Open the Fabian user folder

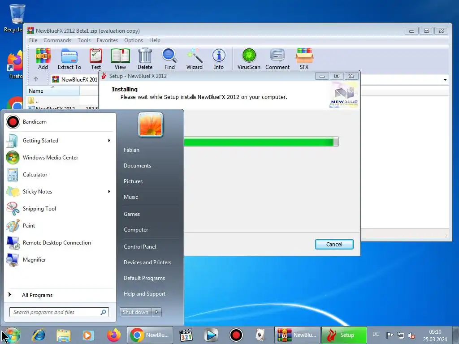pos(131,150)
